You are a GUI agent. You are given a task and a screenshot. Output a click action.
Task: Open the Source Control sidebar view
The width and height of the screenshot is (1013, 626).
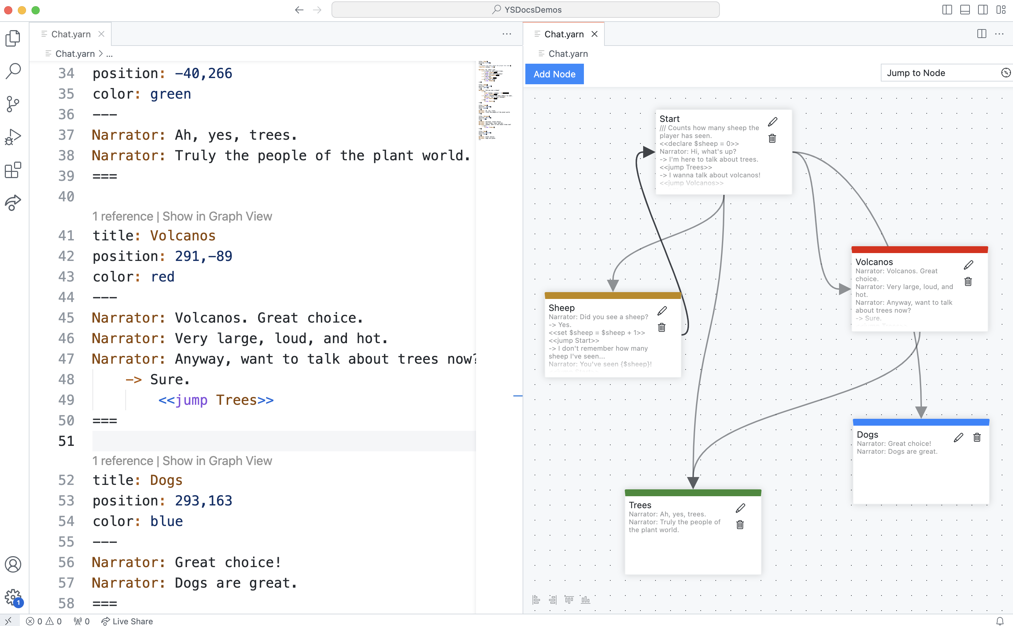[13, 104]
